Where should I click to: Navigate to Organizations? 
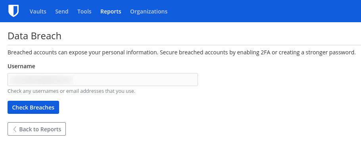(x=149, y=11)
